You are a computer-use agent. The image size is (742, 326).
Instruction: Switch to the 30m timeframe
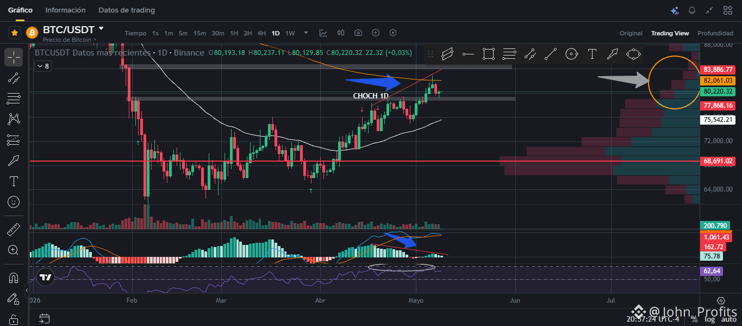click(218, 33)
